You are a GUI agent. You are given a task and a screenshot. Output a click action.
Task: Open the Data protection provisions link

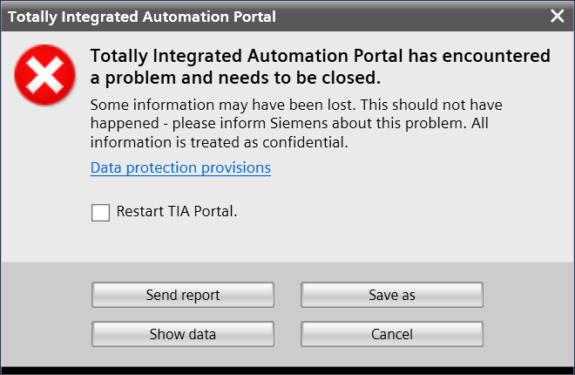[180, 167]
